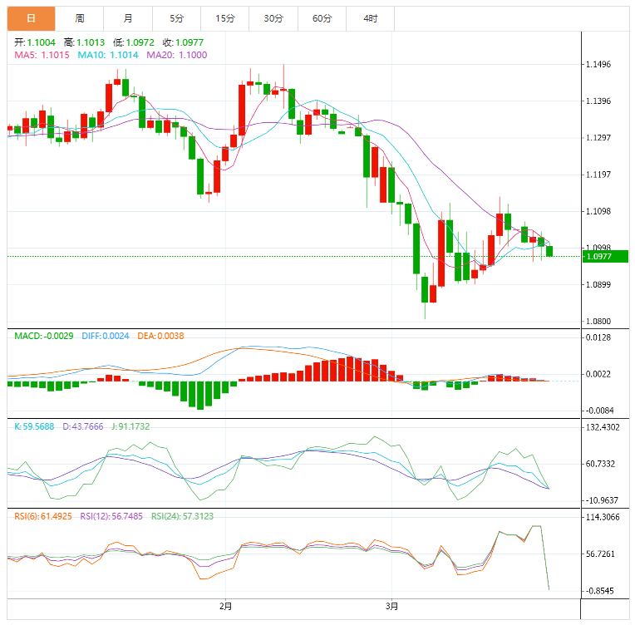Click the -0.8545 RSI axis value
The image size is (635, 625).
click(x=600, y=591)
